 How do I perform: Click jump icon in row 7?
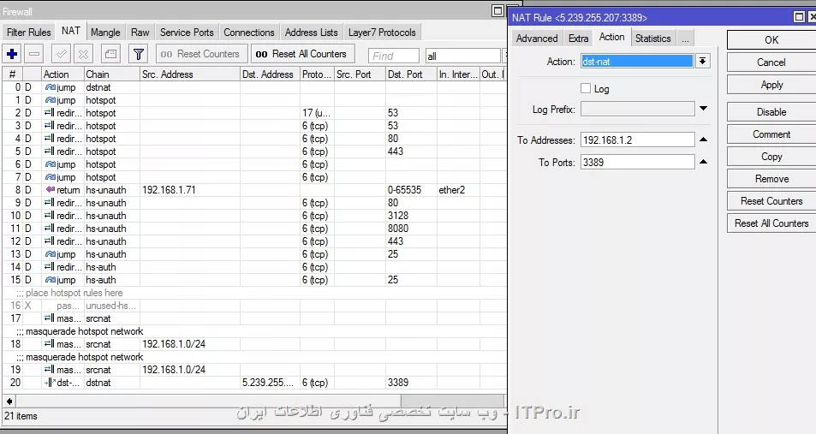[x=50, y=177]
